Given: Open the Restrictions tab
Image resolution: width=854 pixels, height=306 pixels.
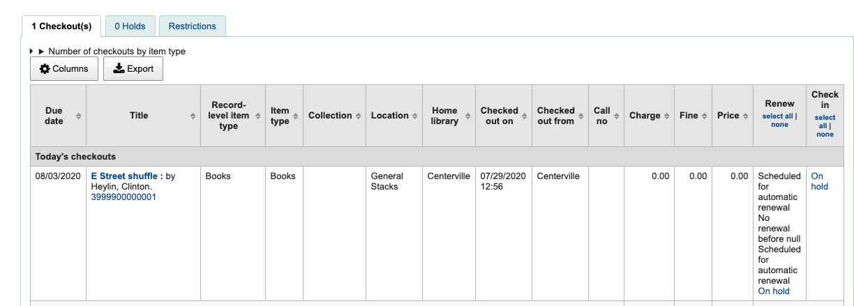Looking at the screenshot, I should coord(192,26).
